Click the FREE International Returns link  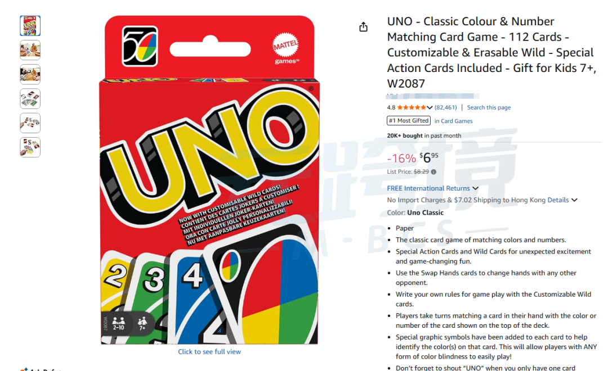click(x=428, y=188)
